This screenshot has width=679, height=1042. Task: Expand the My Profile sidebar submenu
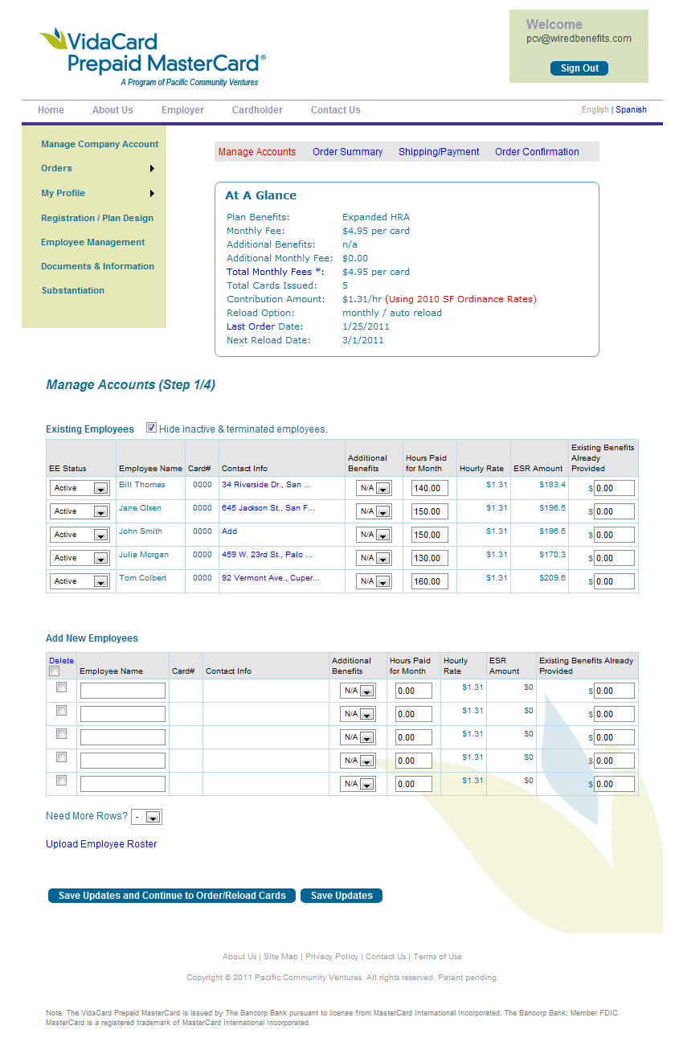click(97, 193)
